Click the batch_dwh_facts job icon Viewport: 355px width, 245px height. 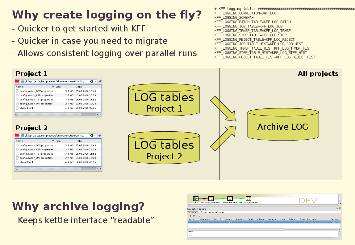pos(230,198)
